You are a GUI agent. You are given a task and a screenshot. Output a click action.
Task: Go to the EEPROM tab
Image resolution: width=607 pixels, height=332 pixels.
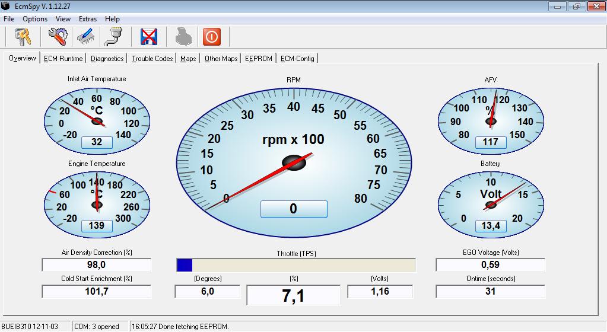(259, 58)
